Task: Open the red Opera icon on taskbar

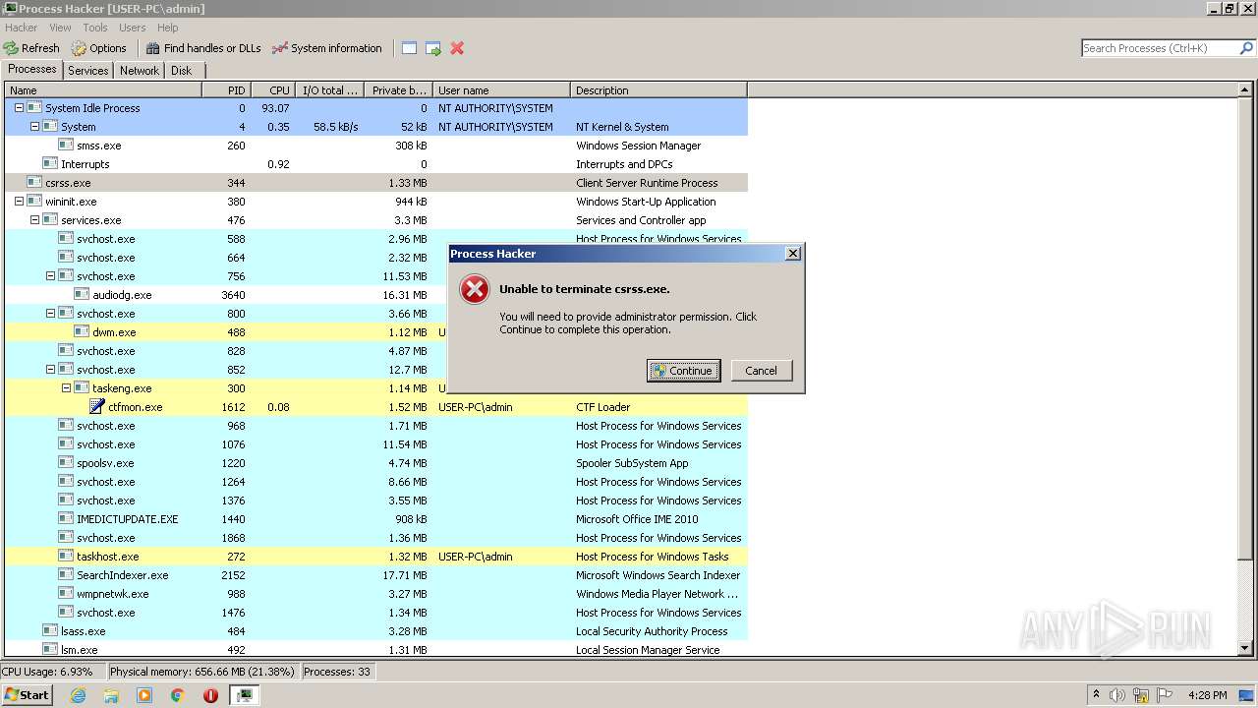Action: (210, 695)
